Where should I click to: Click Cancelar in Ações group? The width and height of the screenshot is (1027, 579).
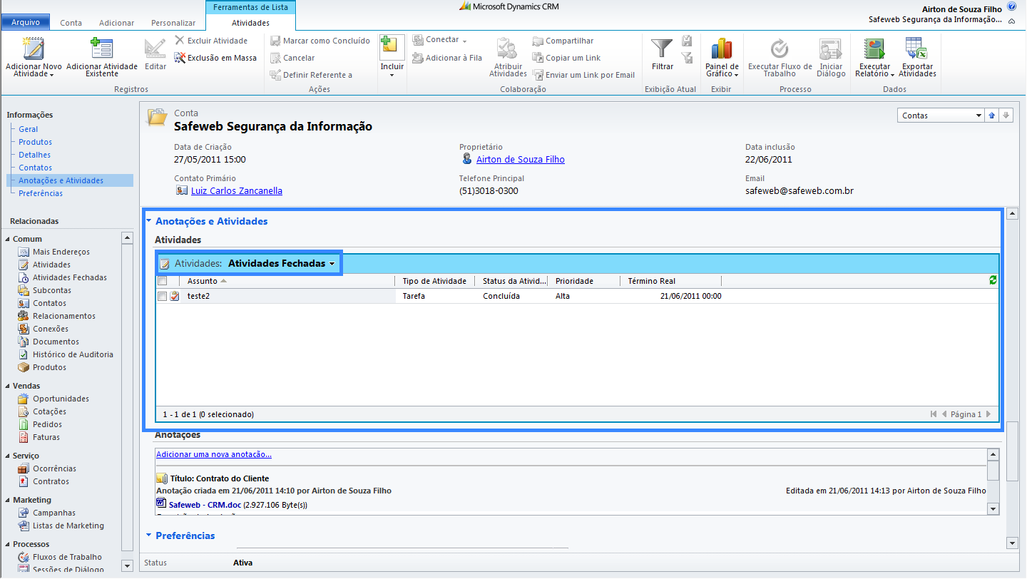click(292, 58)
